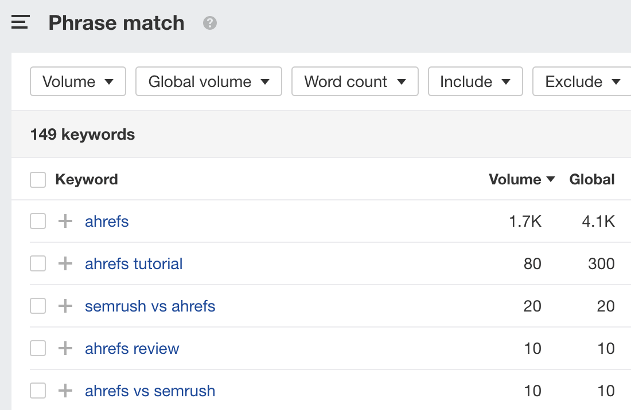631x410 pixels.
Task: Open the Volume filter dropdown
Action: coord(77,81)
